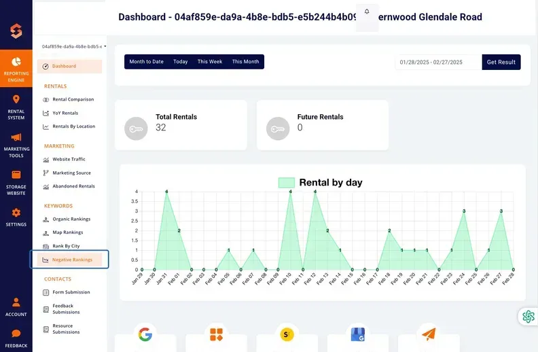Viewport: 538px width, 352px height.
Task: Click the Jan 31 data point on chart
Action: pyautogui.click(x=166, y=192)
